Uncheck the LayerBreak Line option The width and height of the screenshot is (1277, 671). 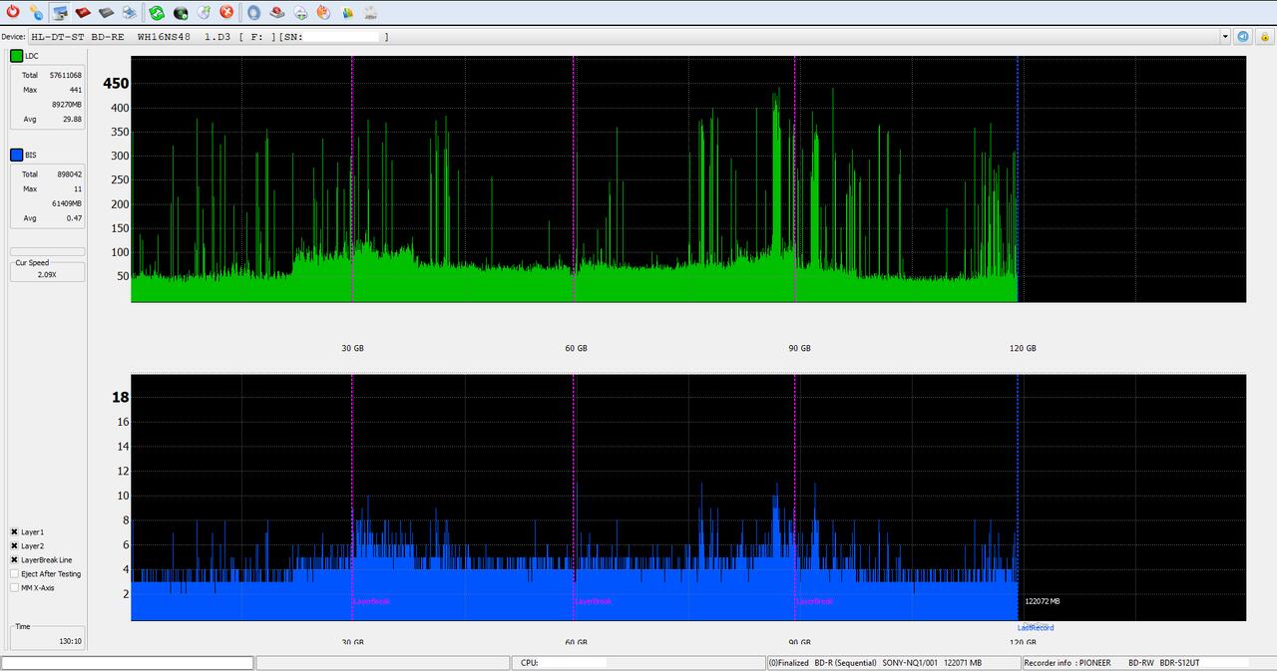click(x=15, y=560)
